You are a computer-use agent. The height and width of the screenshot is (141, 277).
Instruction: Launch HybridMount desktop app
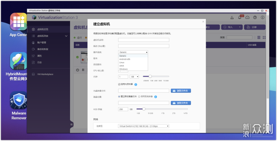(x=18, y=61)
